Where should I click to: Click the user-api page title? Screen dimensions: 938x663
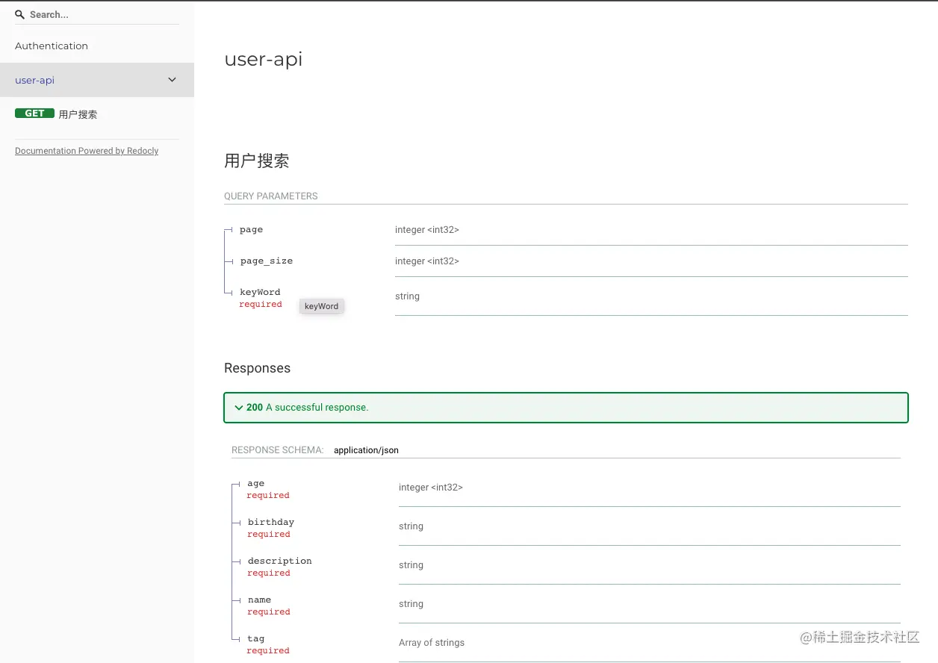pyautogui.click(x=263, y=59)
